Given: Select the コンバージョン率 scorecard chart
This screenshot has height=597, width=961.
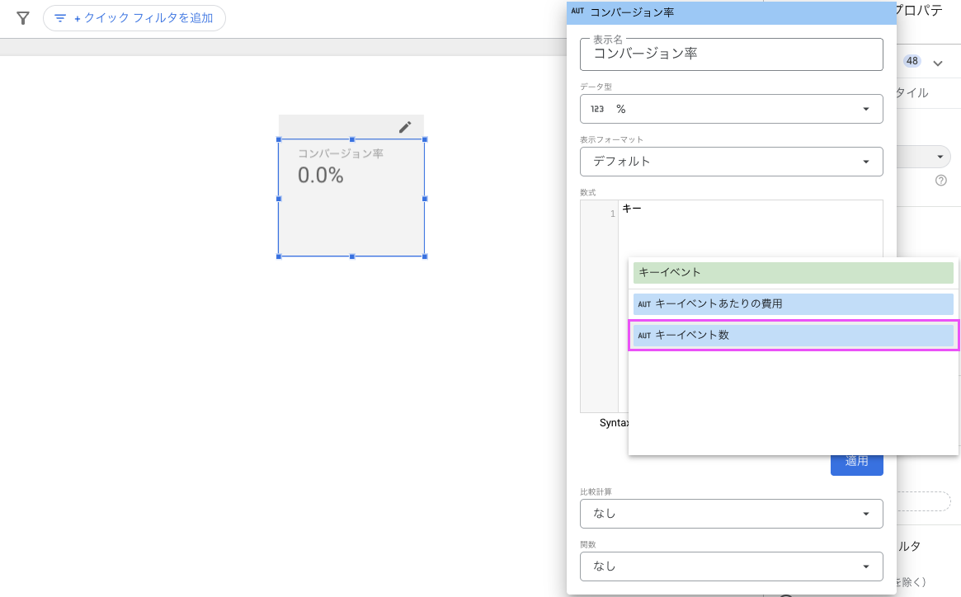Looking at the screenshot, I should click(351, 198).
